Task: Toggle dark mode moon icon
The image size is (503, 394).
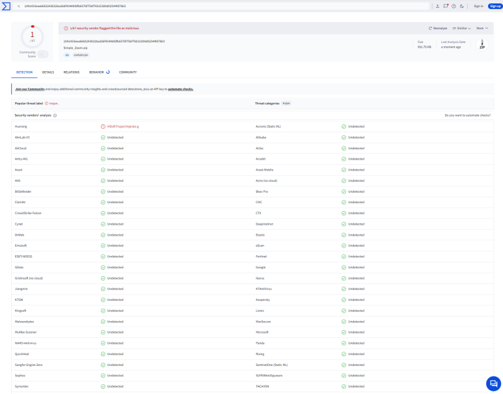Action: coord(461,6)
